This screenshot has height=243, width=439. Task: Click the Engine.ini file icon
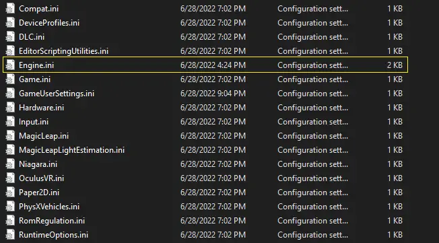click(x=10, y=65)
